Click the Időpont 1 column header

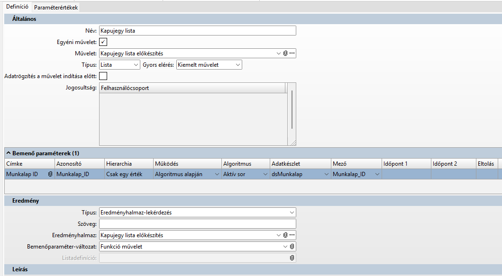406,164
